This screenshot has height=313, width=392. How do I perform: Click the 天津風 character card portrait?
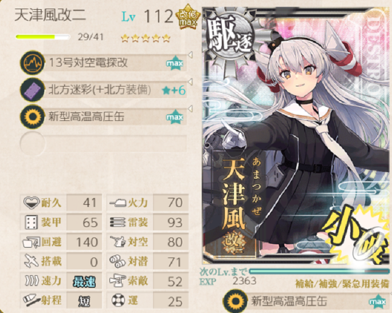point(296,136)
